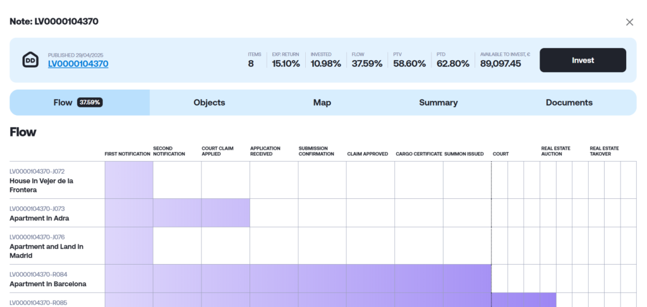This screenshot has height=307, width=647.
Task: Select row Apartment in Barcelona
Action: [x=323, y=279]
